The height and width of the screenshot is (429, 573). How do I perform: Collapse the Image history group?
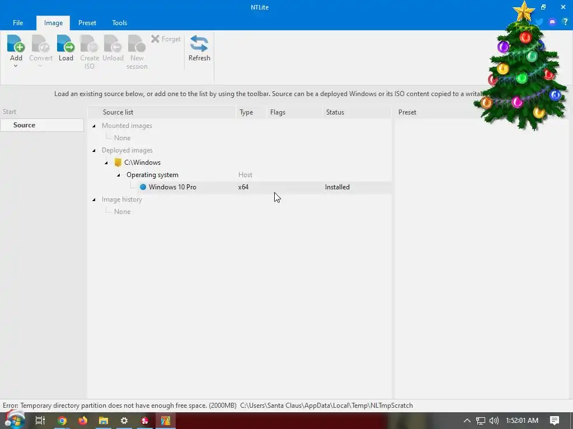click(x=94, y=199)
